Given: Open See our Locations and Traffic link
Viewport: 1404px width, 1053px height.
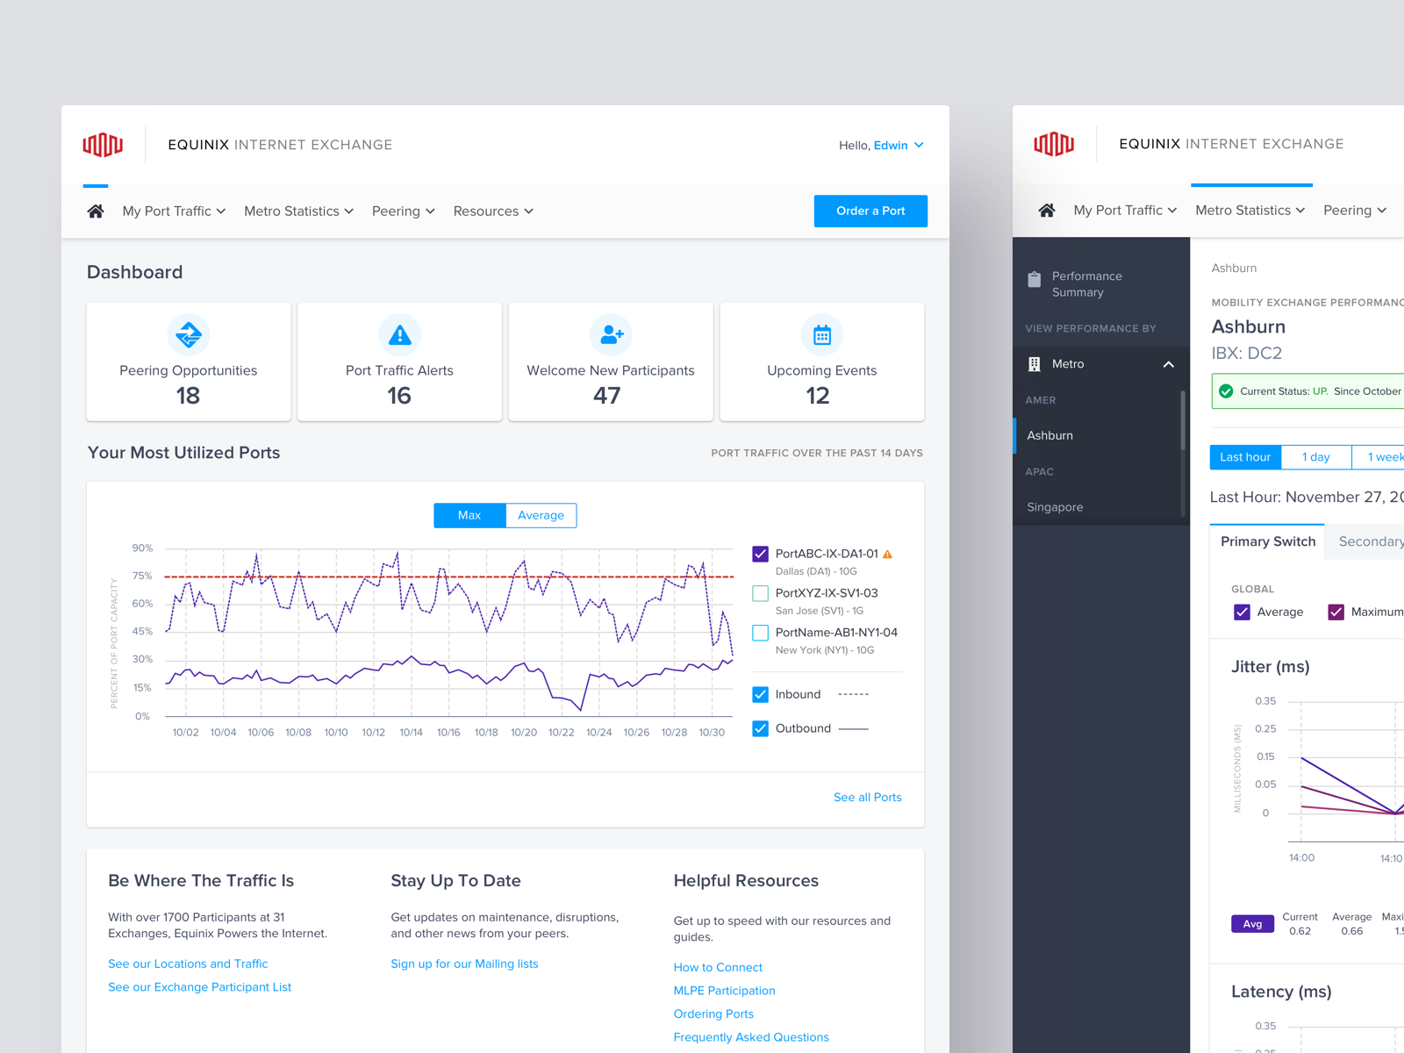Looking at the screenshot, I should coord(188,963).
